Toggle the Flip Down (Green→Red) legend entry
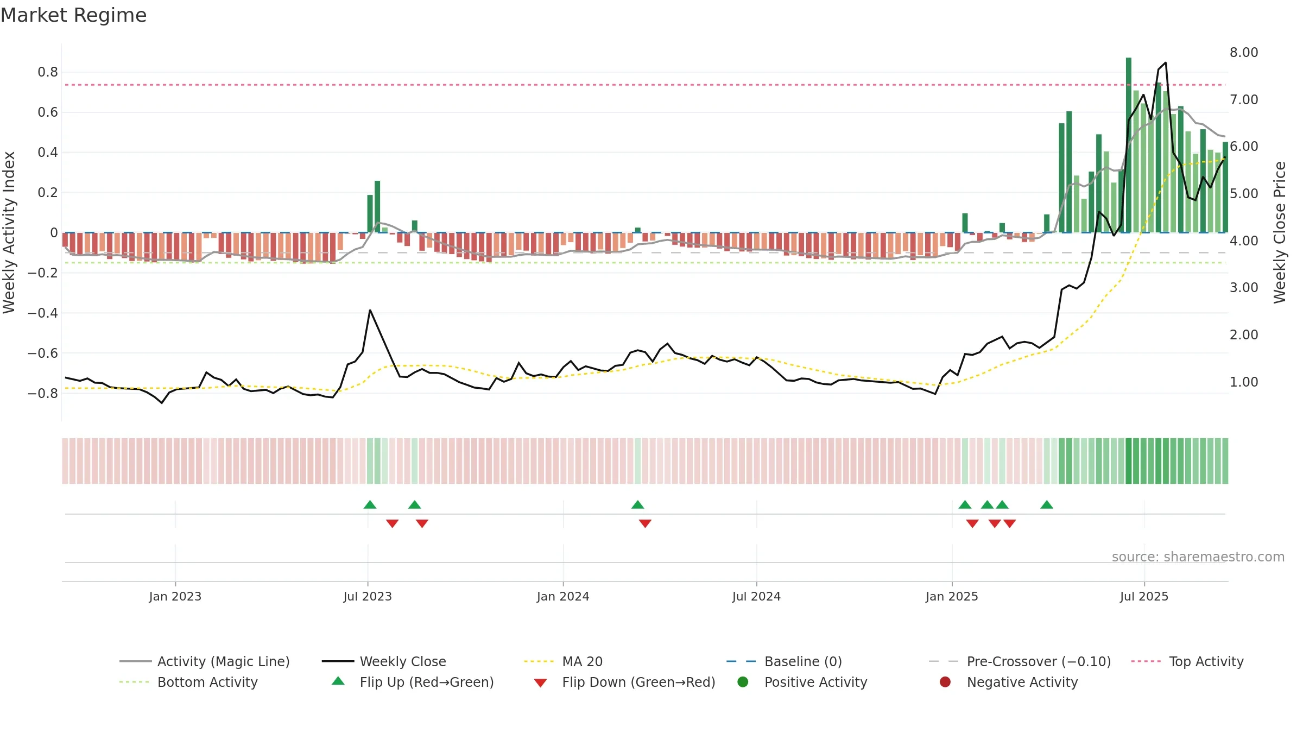The image size is (1303, 733). [x=624, y=682]
